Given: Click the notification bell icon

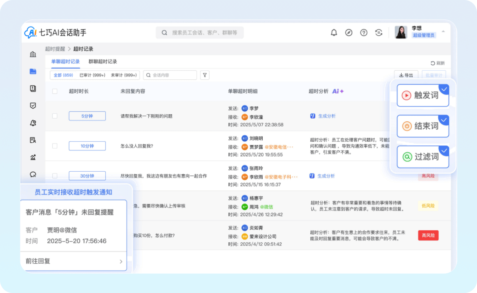Looking at the screenshot, I should pyautogui.click(x=334, y=32).
